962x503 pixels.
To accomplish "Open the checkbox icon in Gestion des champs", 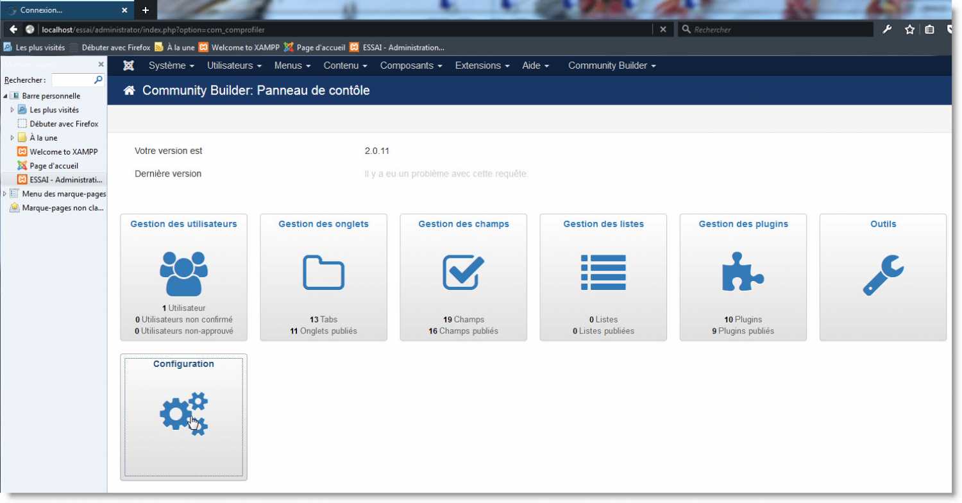I will [x=463, y=273].
